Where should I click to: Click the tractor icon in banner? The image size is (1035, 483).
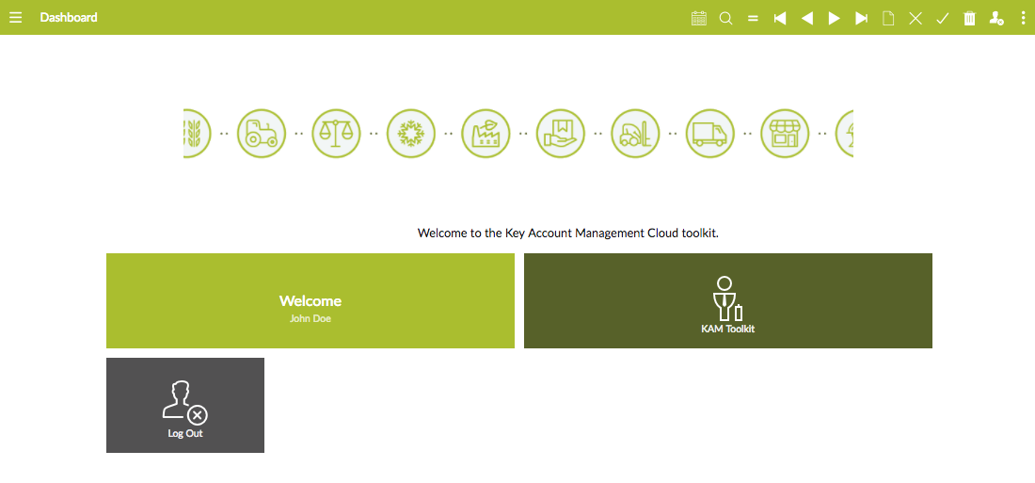[x=262, y=134]
